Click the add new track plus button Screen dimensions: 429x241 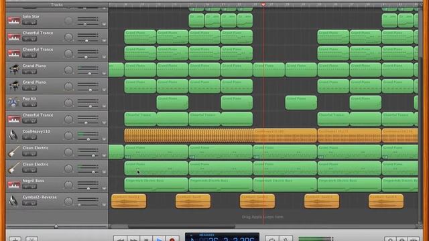15,239
